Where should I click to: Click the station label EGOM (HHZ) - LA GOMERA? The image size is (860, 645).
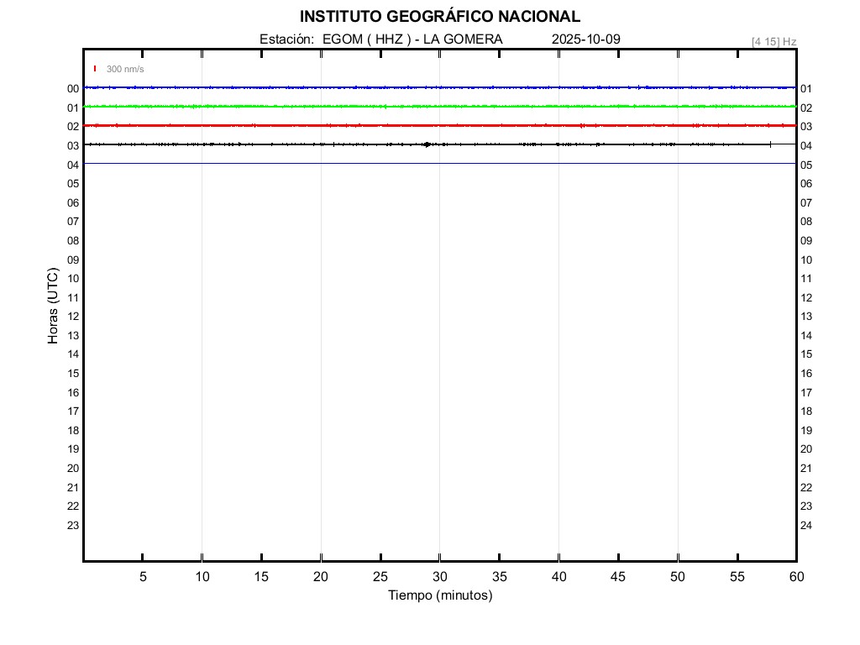coord(381,39)
